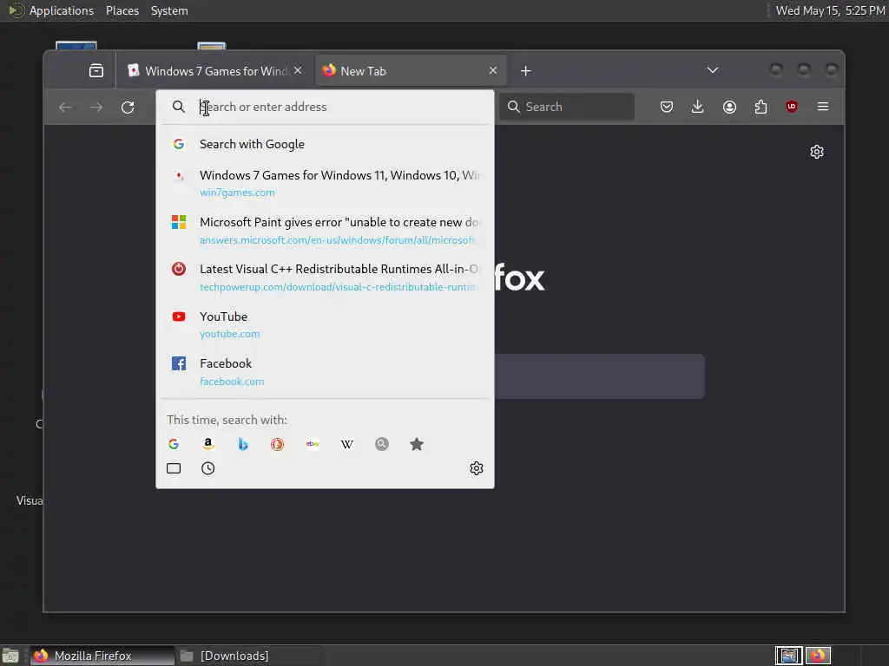Screen dimensions: 889x666
Task: Search history with clock icon
Action: pyautogui.click(x=208, y=468)
